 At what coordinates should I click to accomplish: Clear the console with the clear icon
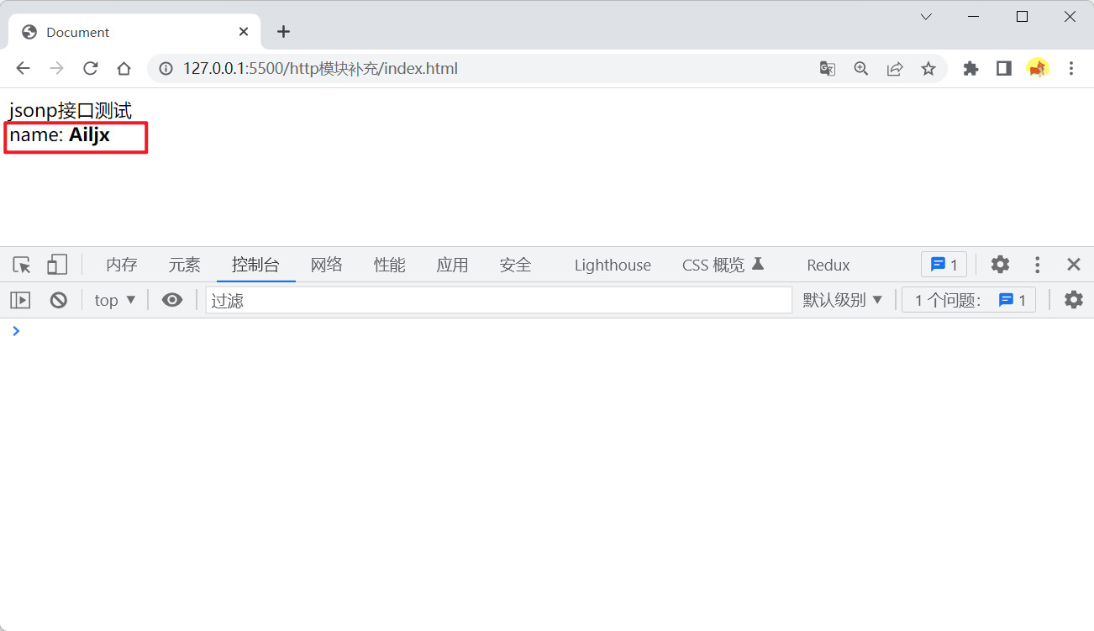pyautogui.click(x=58, y=300)
